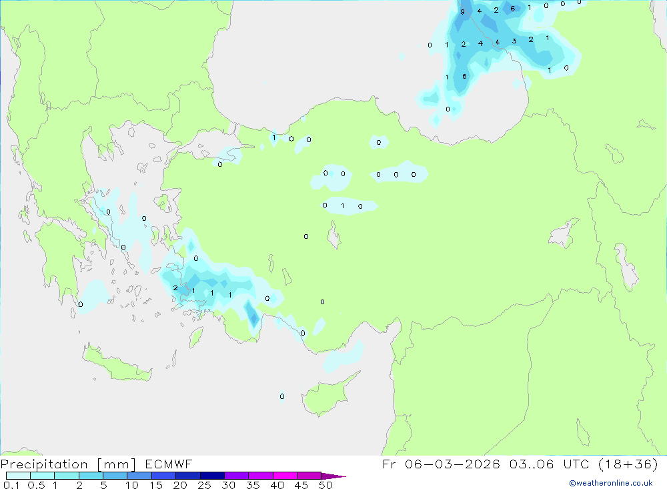Select the 35–40 mm purple legend swatch
667x489 pixels.
[260, 476]
